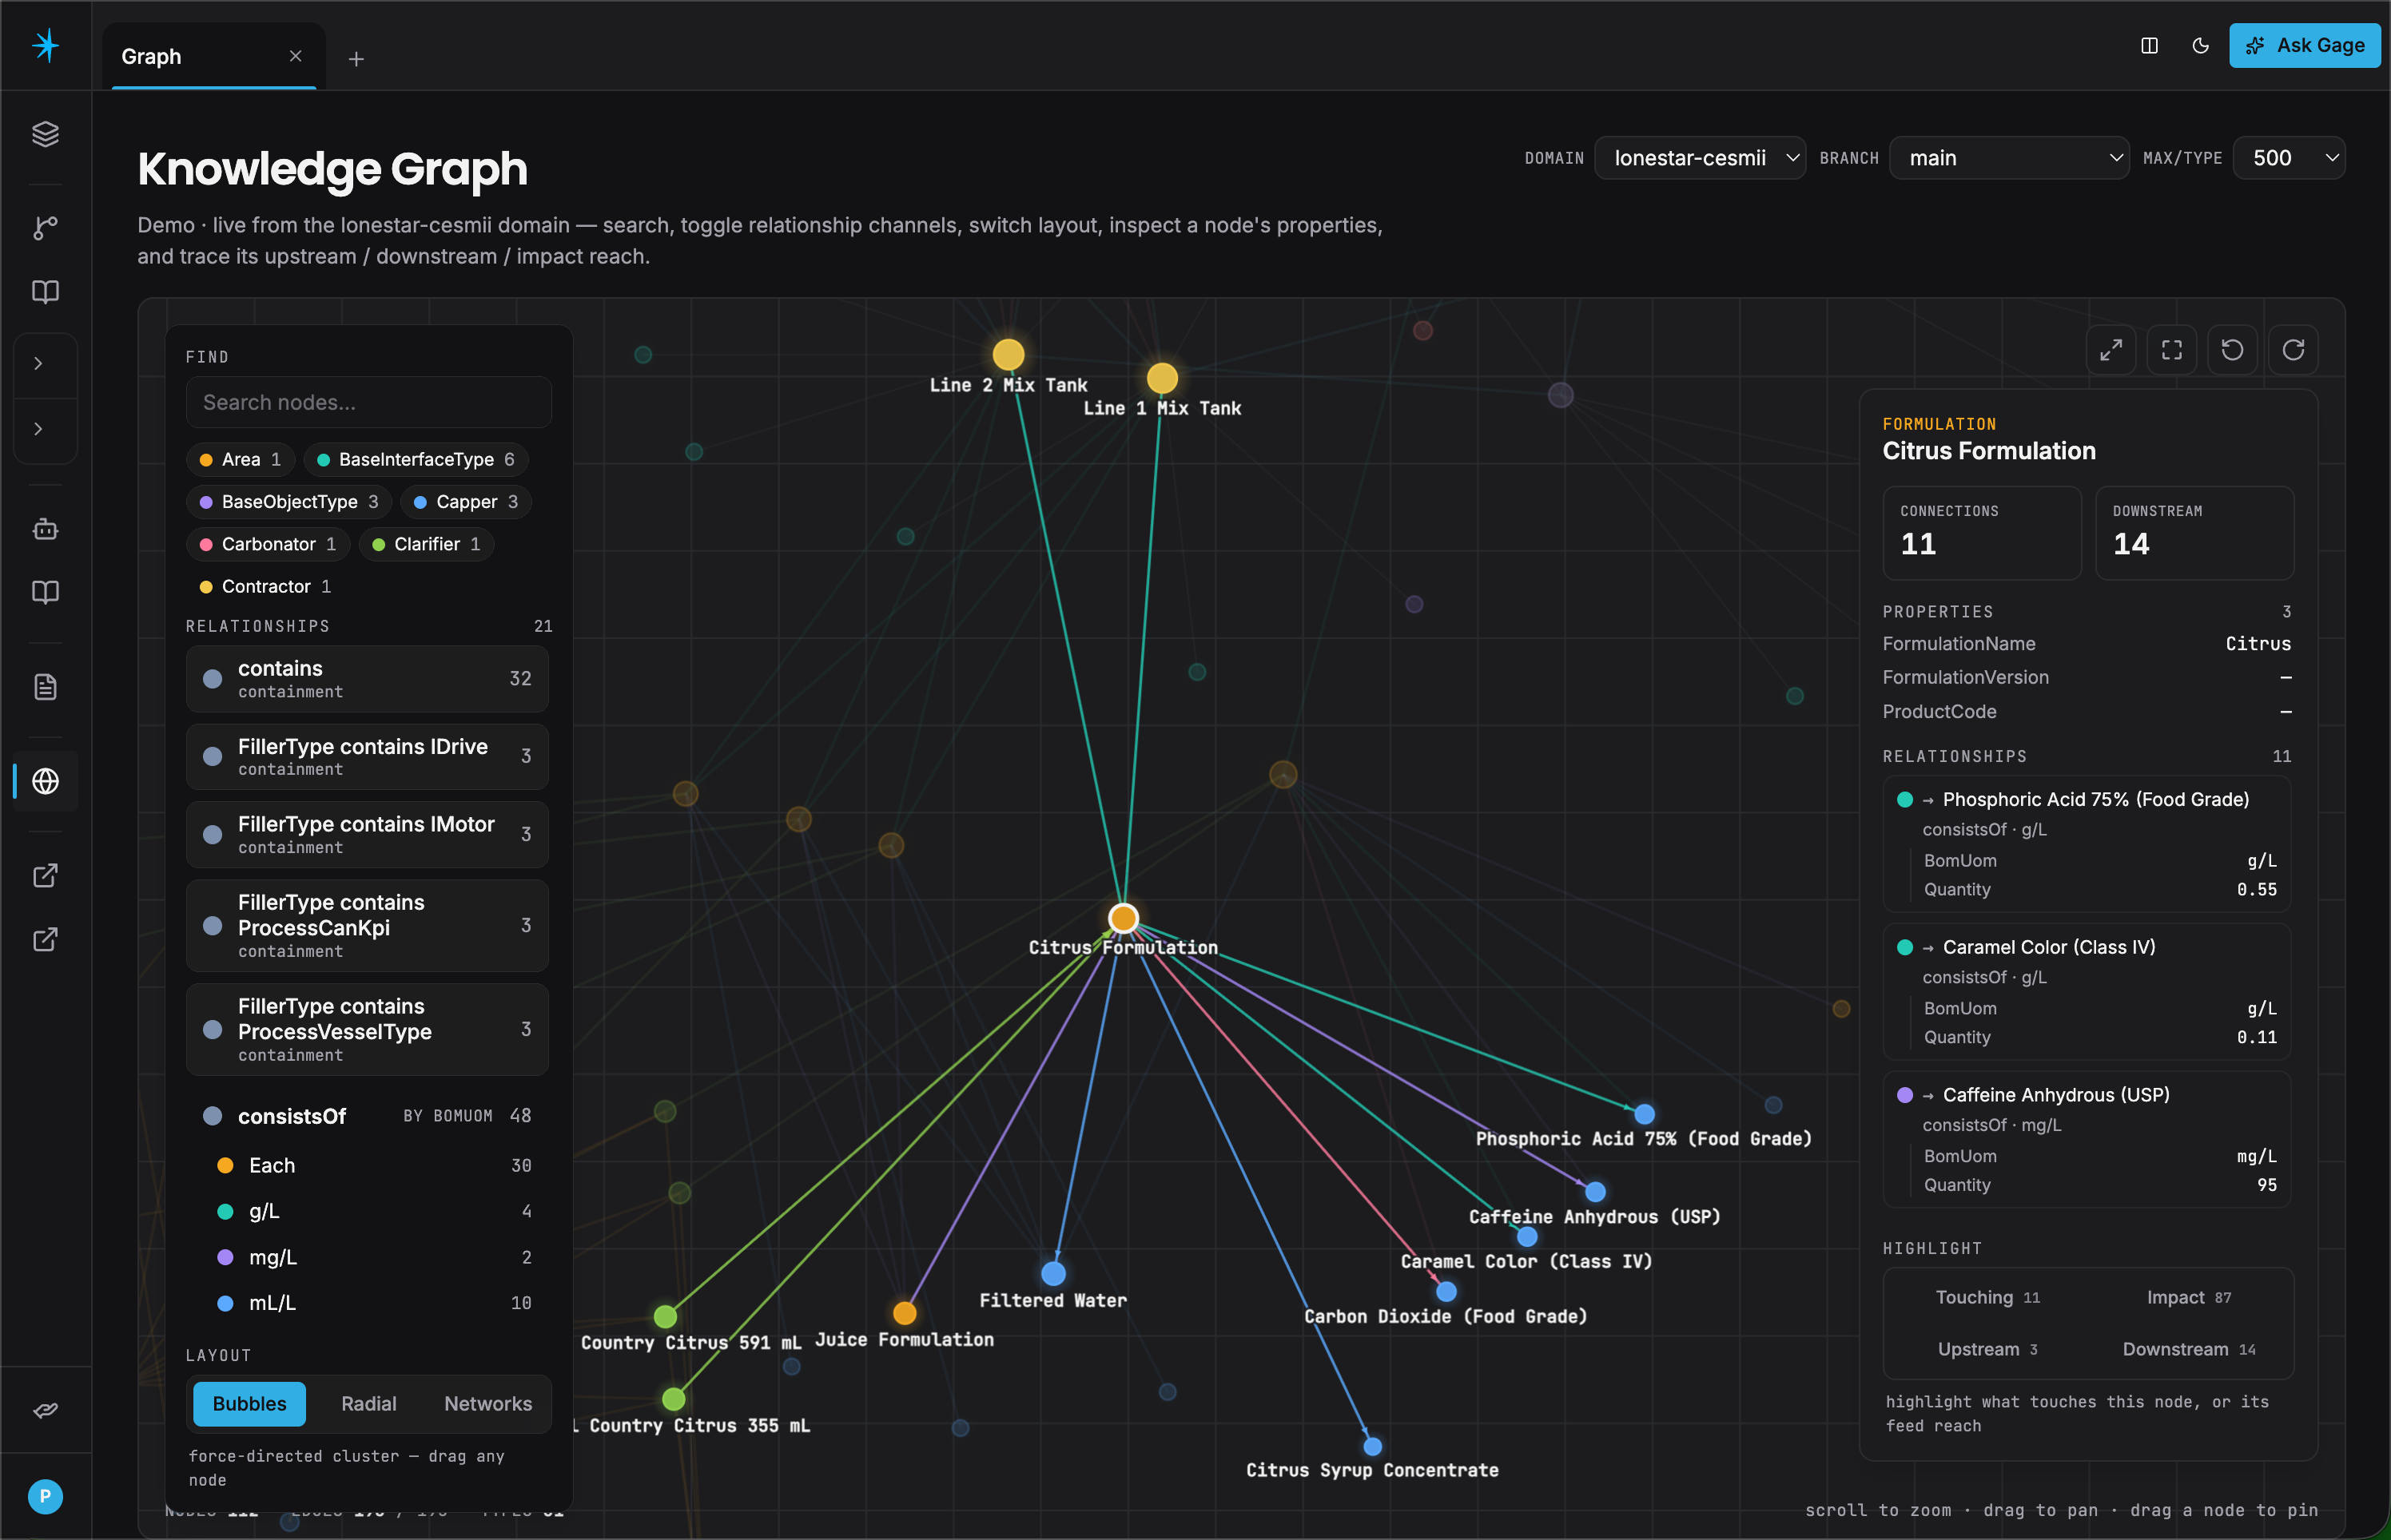Image resolution: width=2391 pixels, height=1540 pixels.
Task: Filter by BaseInterfaceType chip
Action: (416, 459)
